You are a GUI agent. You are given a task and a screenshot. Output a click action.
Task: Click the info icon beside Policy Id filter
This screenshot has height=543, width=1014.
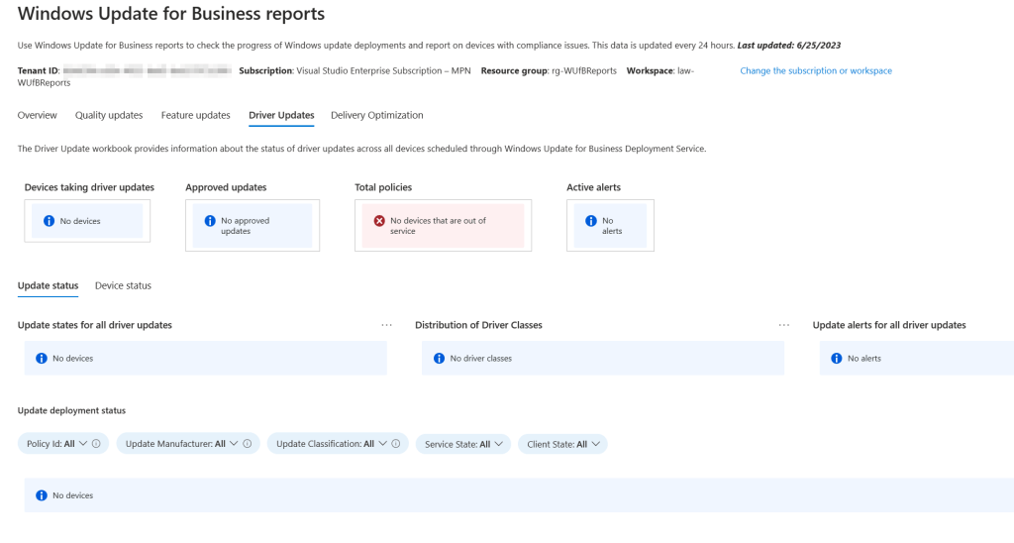(x=96, y=444)
